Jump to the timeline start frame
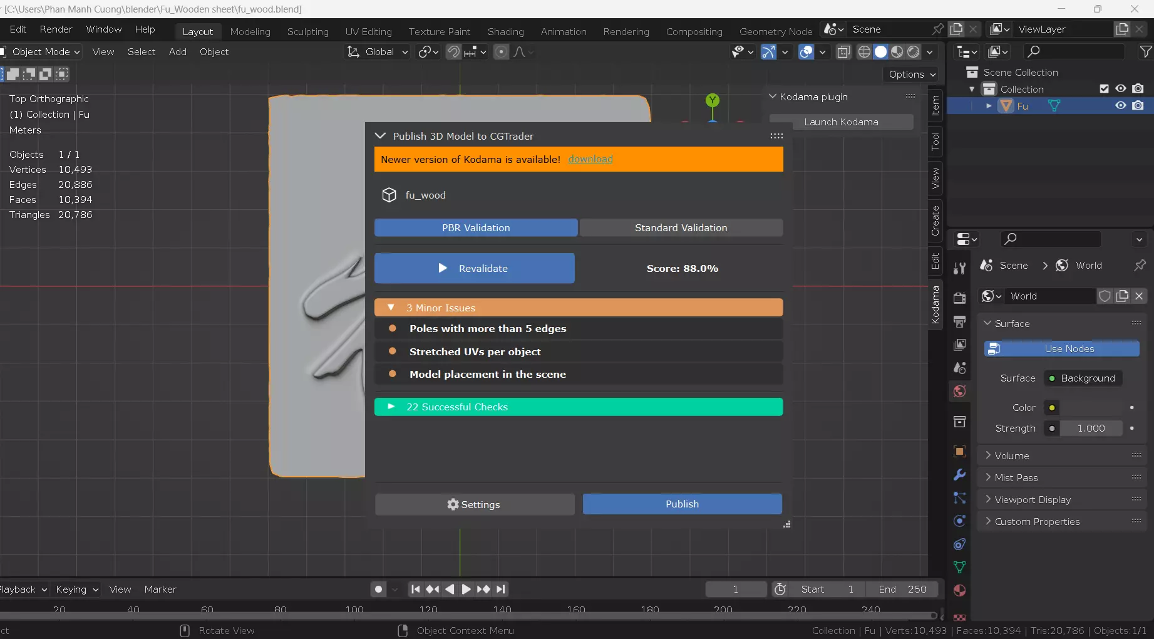 pyautogui.click(x=416, y=589)
